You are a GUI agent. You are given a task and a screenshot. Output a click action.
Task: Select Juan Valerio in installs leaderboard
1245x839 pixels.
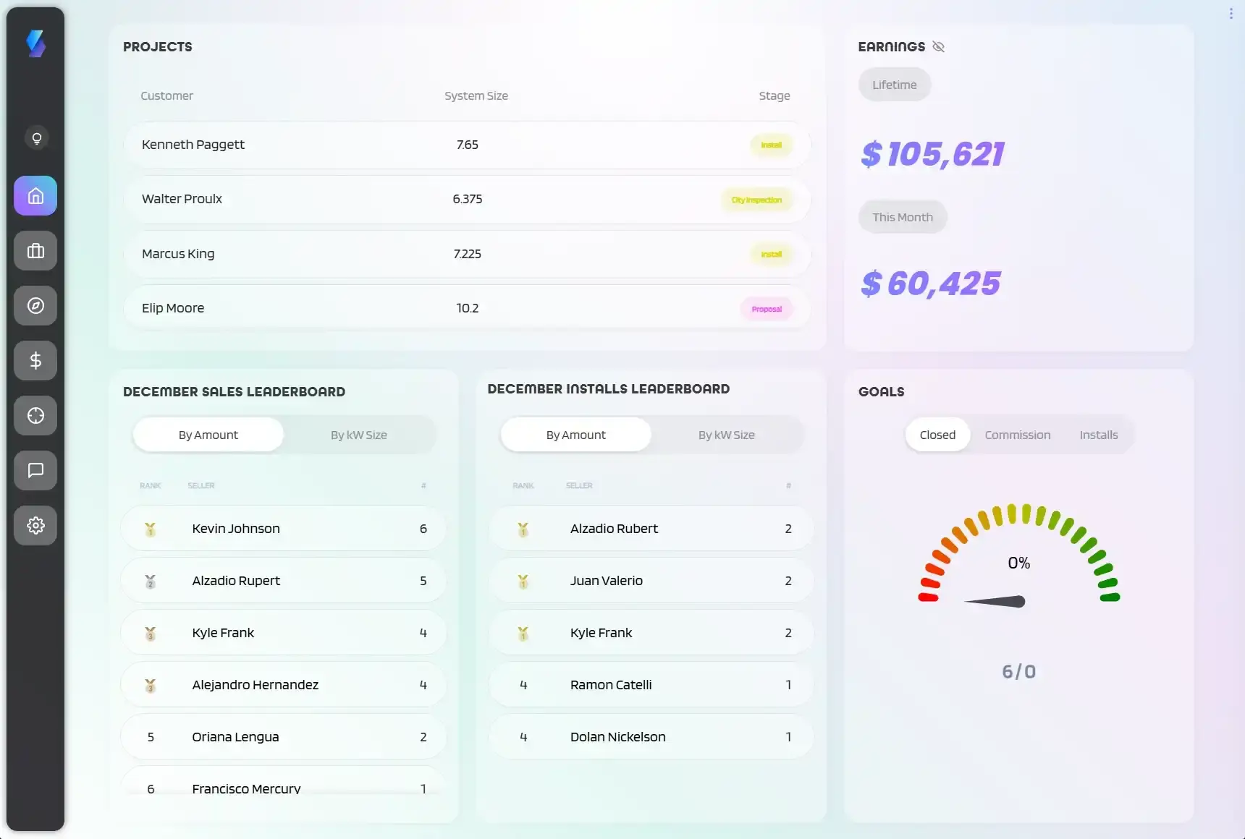coord(651,581)
